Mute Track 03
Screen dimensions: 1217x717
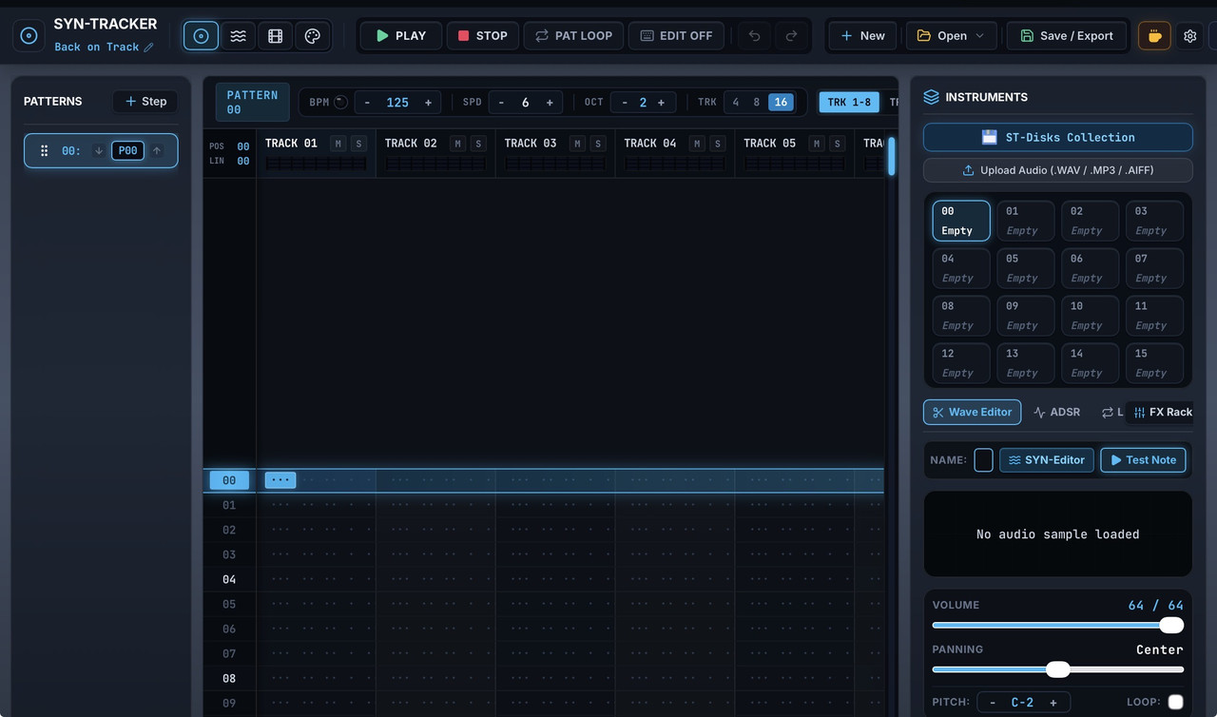click(x=577, y=144)
